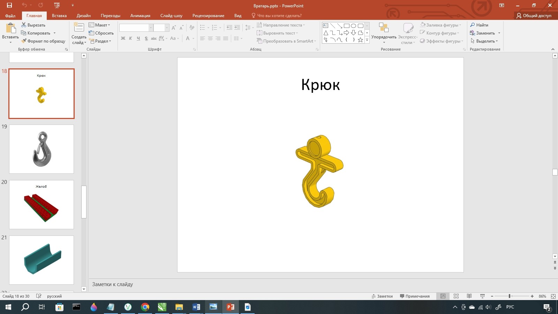This screenshot has width=558, height=314.
Task: Toggle Comments (Примечания) pane
Action: point(415,296)
